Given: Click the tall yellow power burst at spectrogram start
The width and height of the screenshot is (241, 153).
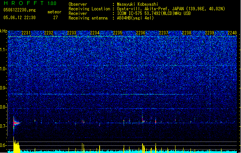Looking at the screenshot, I should pyautogui.click(x=16, y=145).
